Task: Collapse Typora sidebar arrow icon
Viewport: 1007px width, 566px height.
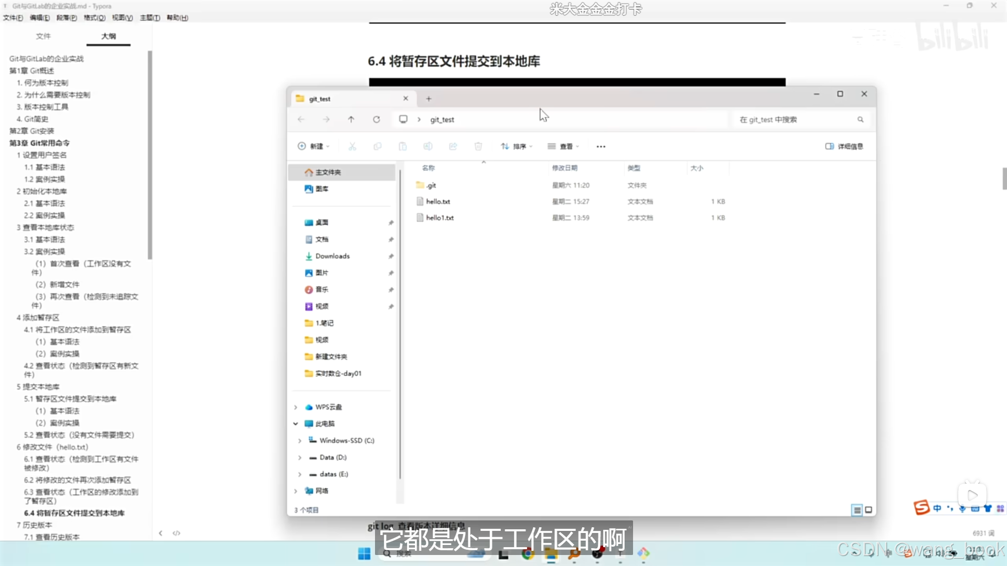Action: pos(160,534)
